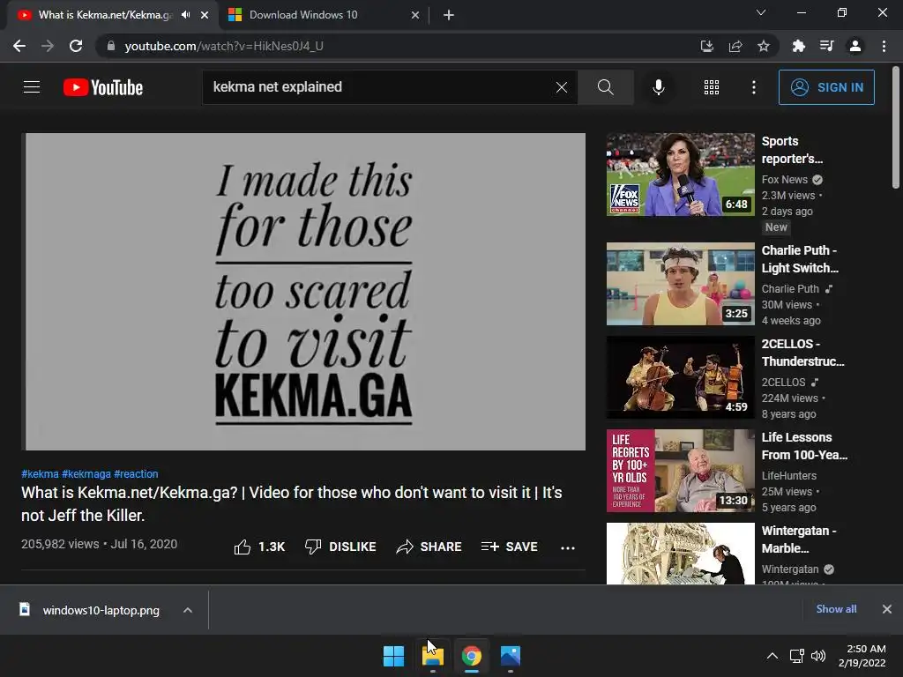
Task: Close the downloads bar
Action: click(887, 609)
